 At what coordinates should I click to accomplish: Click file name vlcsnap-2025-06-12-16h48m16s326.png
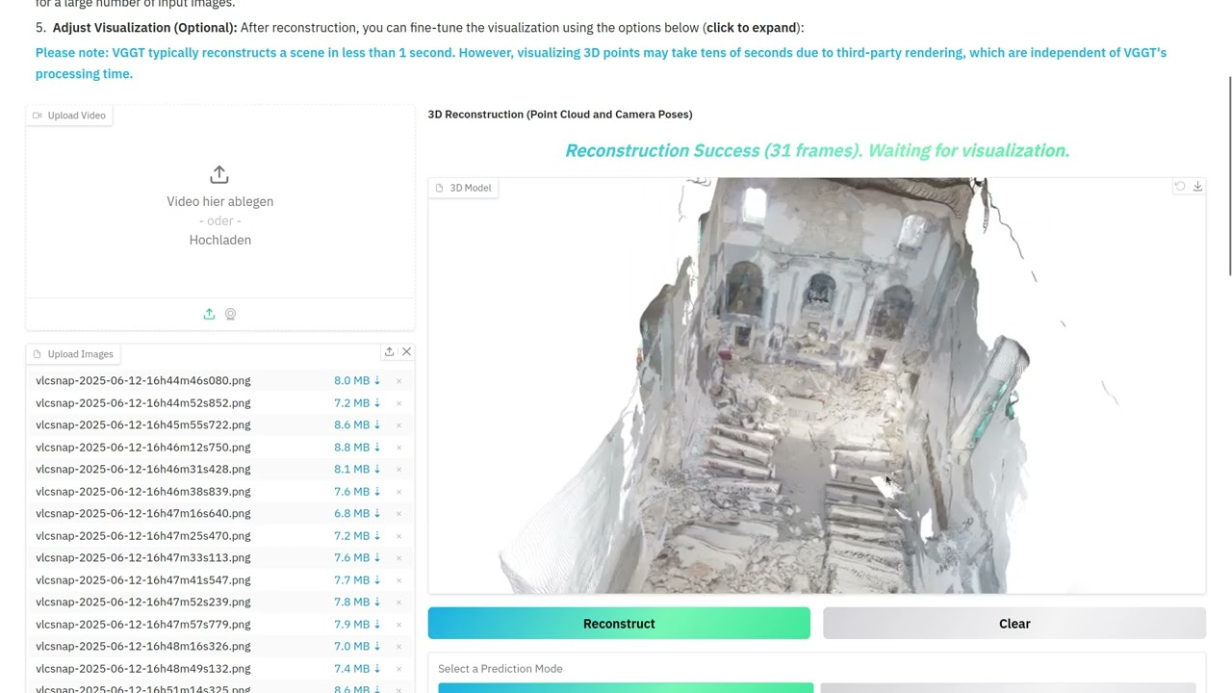pos(143,646)
